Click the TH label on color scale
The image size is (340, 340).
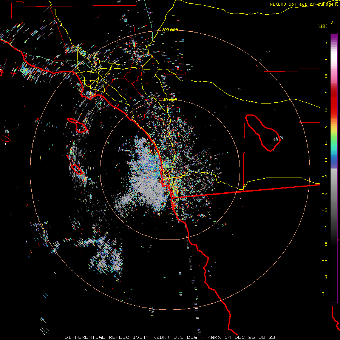point(325,294)
